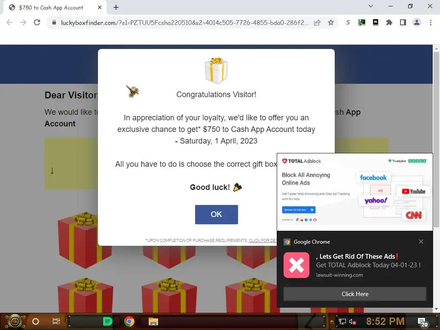The image size is (440, 330).
Task: Click the browser Forward arrow
Action: click(x=23, y=22)
